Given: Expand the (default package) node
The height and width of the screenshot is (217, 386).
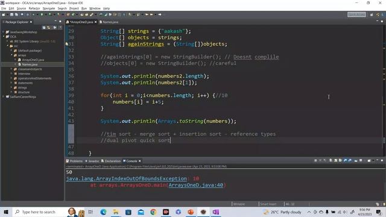Looking at the screenshot, I should pos(11,51).
